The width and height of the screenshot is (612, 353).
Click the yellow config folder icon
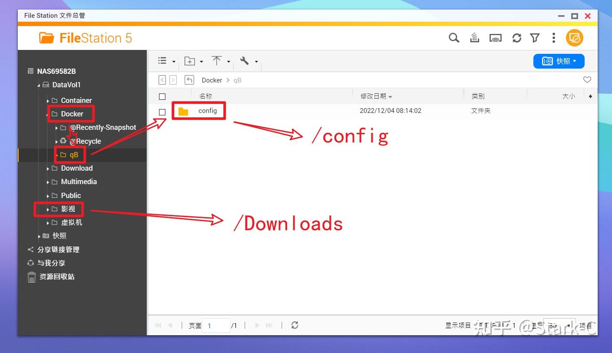click(x=183, y=112)
